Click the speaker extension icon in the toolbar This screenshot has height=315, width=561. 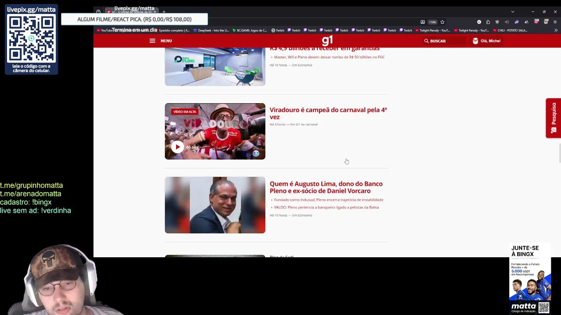(507, 22)
